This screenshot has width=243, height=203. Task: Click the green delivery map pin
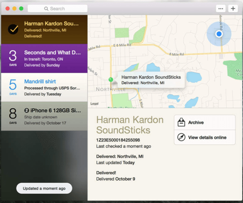click(110, 80)
